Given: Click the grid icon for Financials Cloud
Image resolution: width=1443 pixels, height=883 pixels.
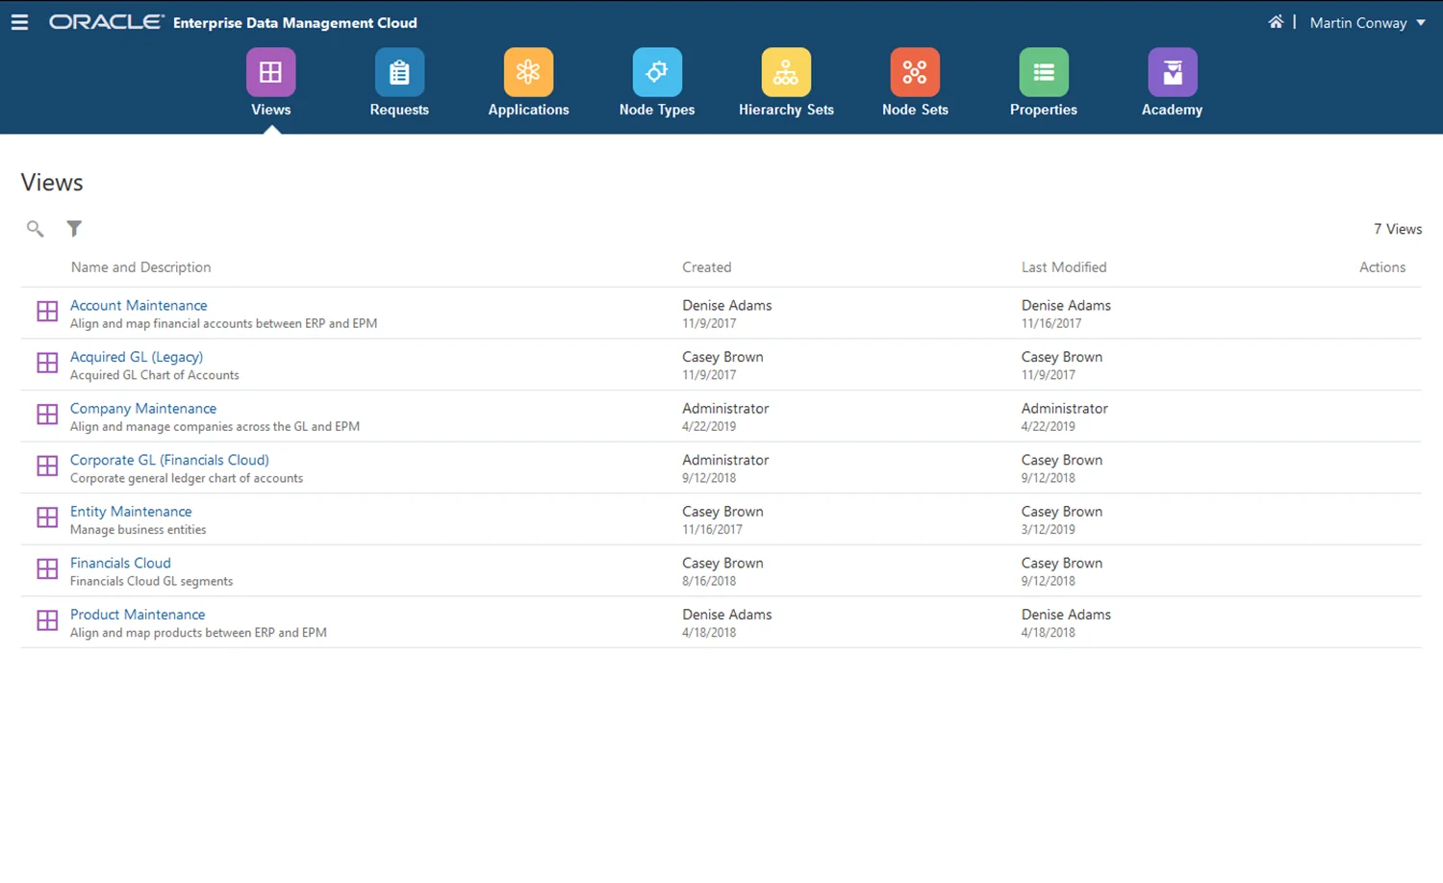Looking at the screenshot, I should click(x=47, y=569).
